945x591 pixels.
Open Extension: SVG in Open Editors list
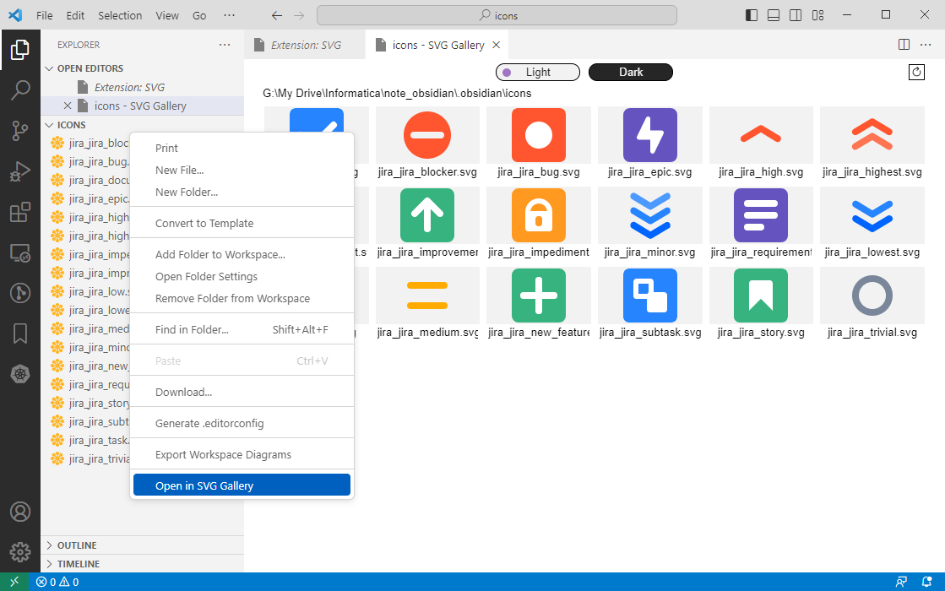[142, 87]
